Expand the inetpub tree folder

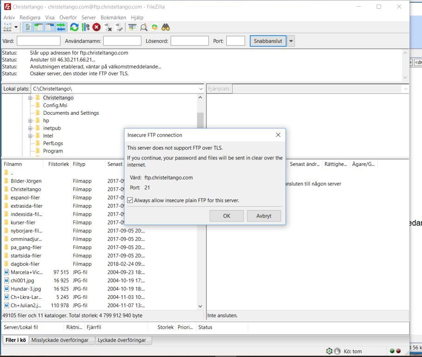30,128
